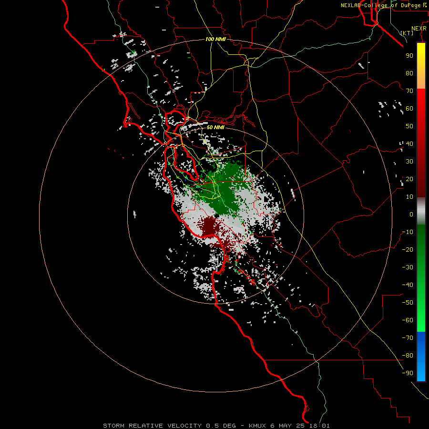Click the 50 NMI range ring label
The image size is (429, 429).
pyautogui.click(x=215, y=127)
